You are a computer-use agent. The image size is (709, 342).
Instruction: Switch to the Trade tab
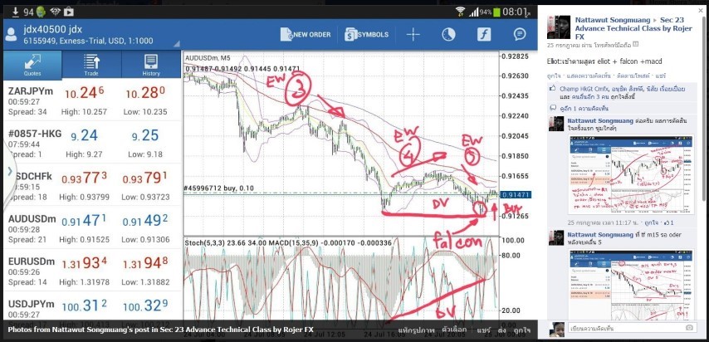pos(91,65)
